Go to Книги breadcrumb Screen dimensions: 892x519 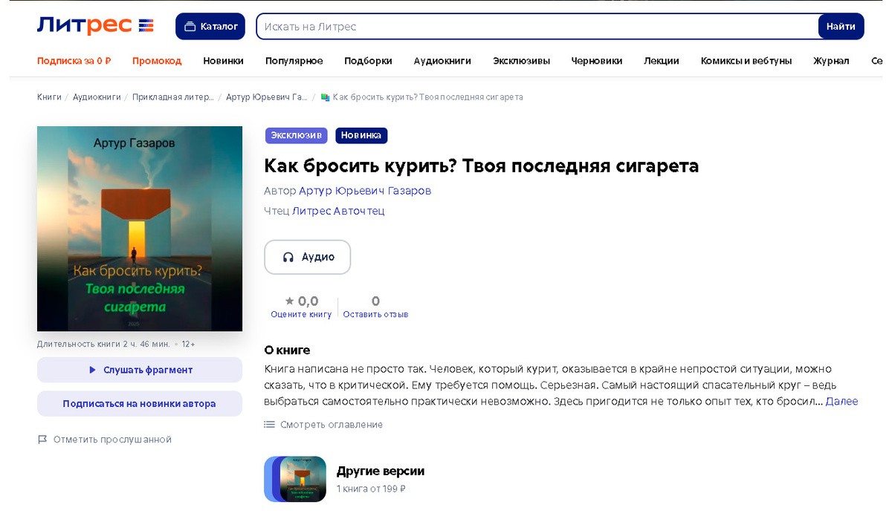pos(49,97)
